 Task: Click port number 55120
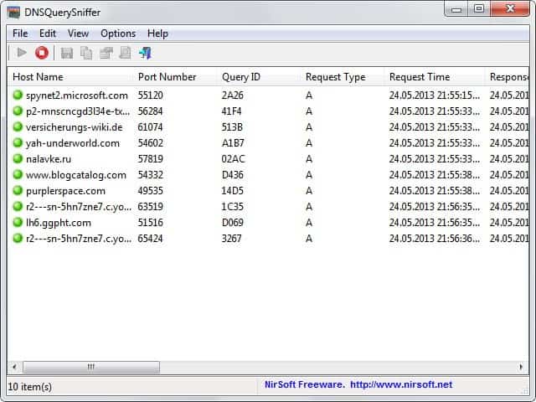pos(151,95)
